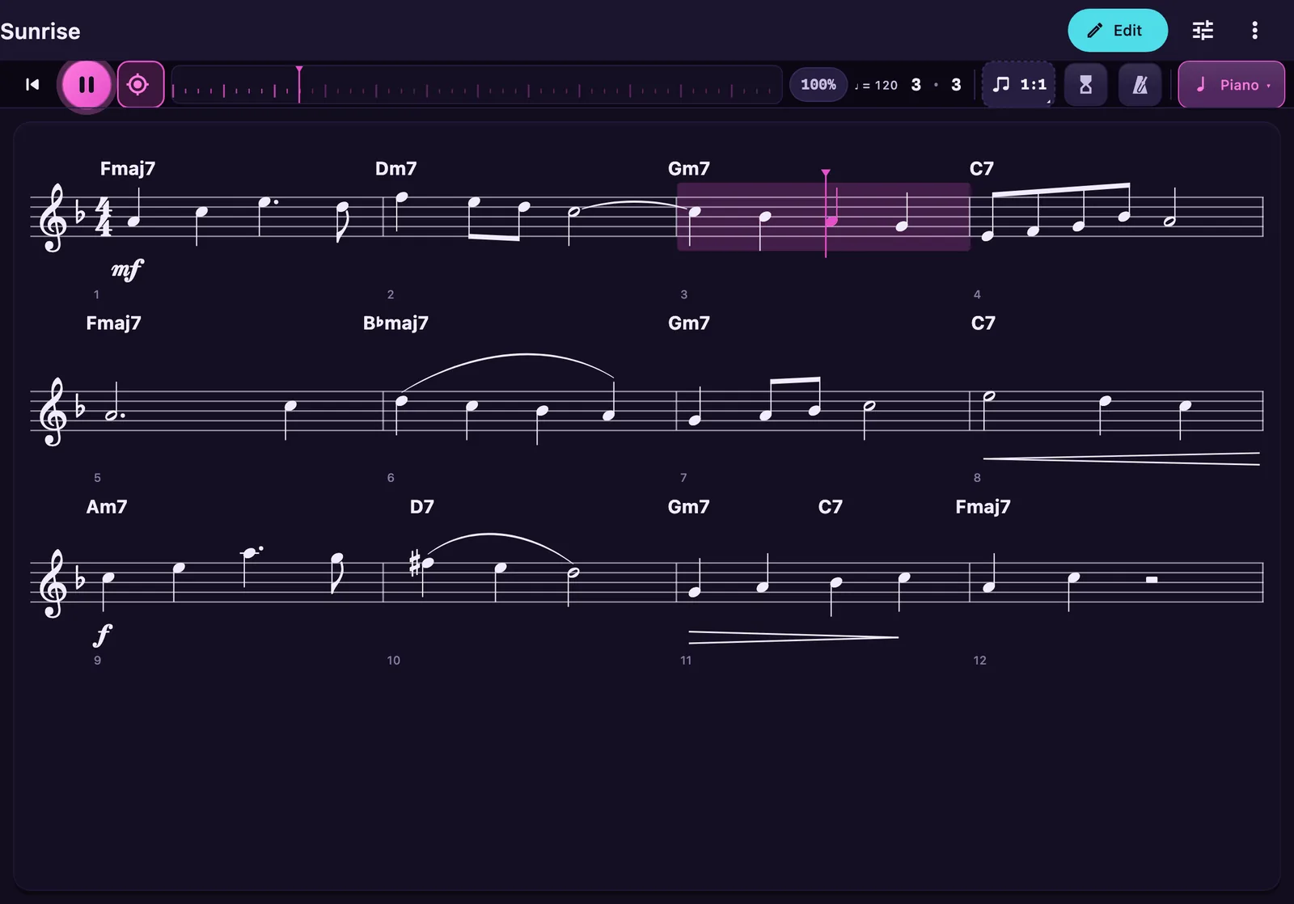Click the mf dynamic marking
The width and height of the screenshot is (1294, 904).
127,268
